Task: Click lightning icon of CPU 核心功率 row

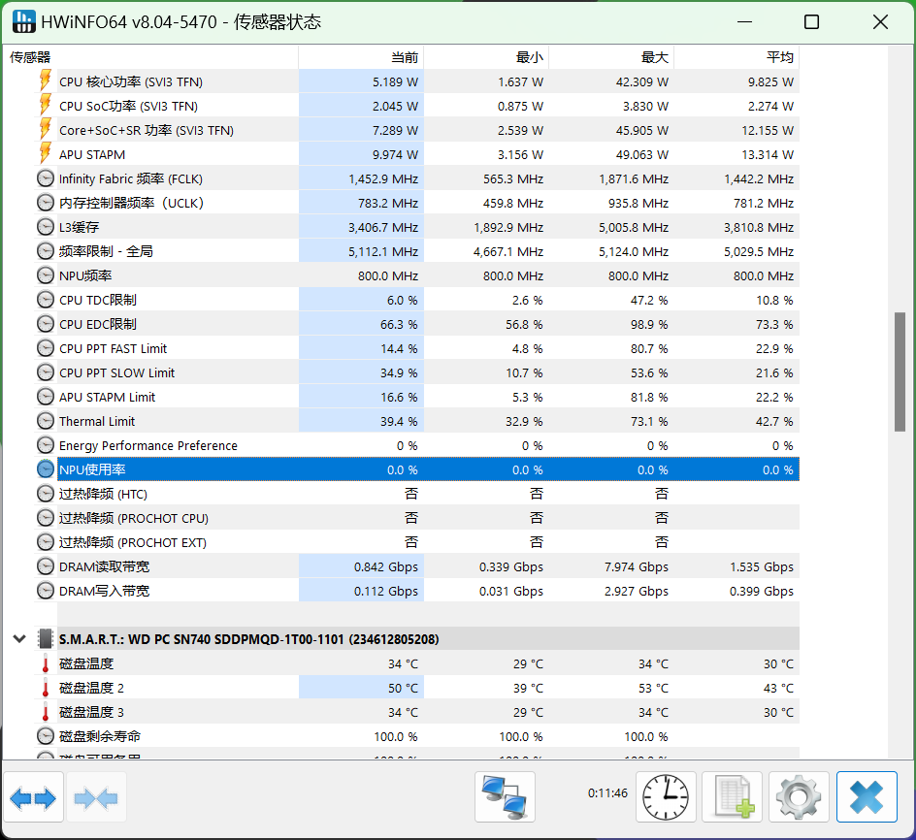Action: pyautogui.click(x=45, y=81)
